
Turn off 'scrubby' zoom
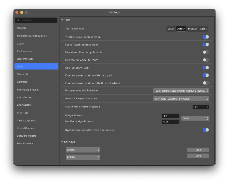point(206,68)
